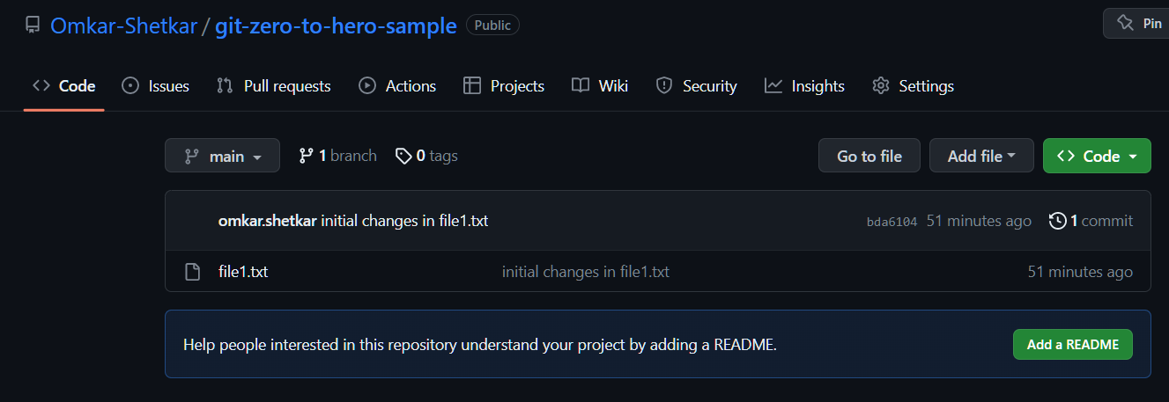
Task: Click the commit history clock icon
Action: [x=1057, y=221]
